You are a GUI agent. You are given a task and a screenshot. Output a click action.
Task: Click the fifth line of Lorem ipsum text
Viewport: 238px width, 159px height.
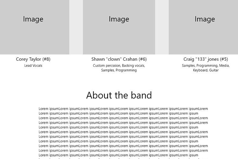118,127
